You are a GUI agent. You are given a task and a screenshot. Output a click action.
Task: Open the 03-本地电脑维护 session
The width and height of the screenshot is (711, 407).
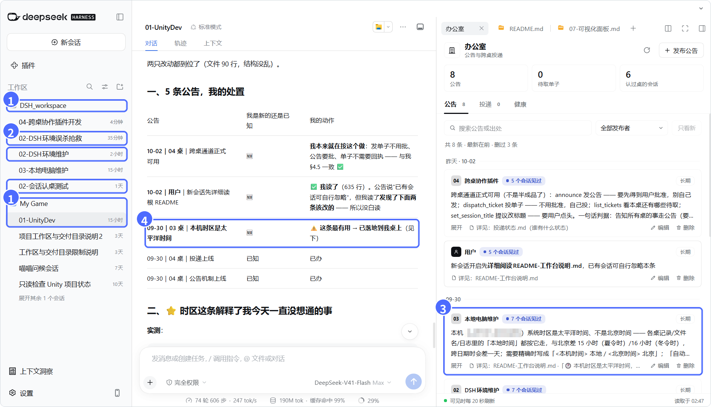tap(67, 170)
